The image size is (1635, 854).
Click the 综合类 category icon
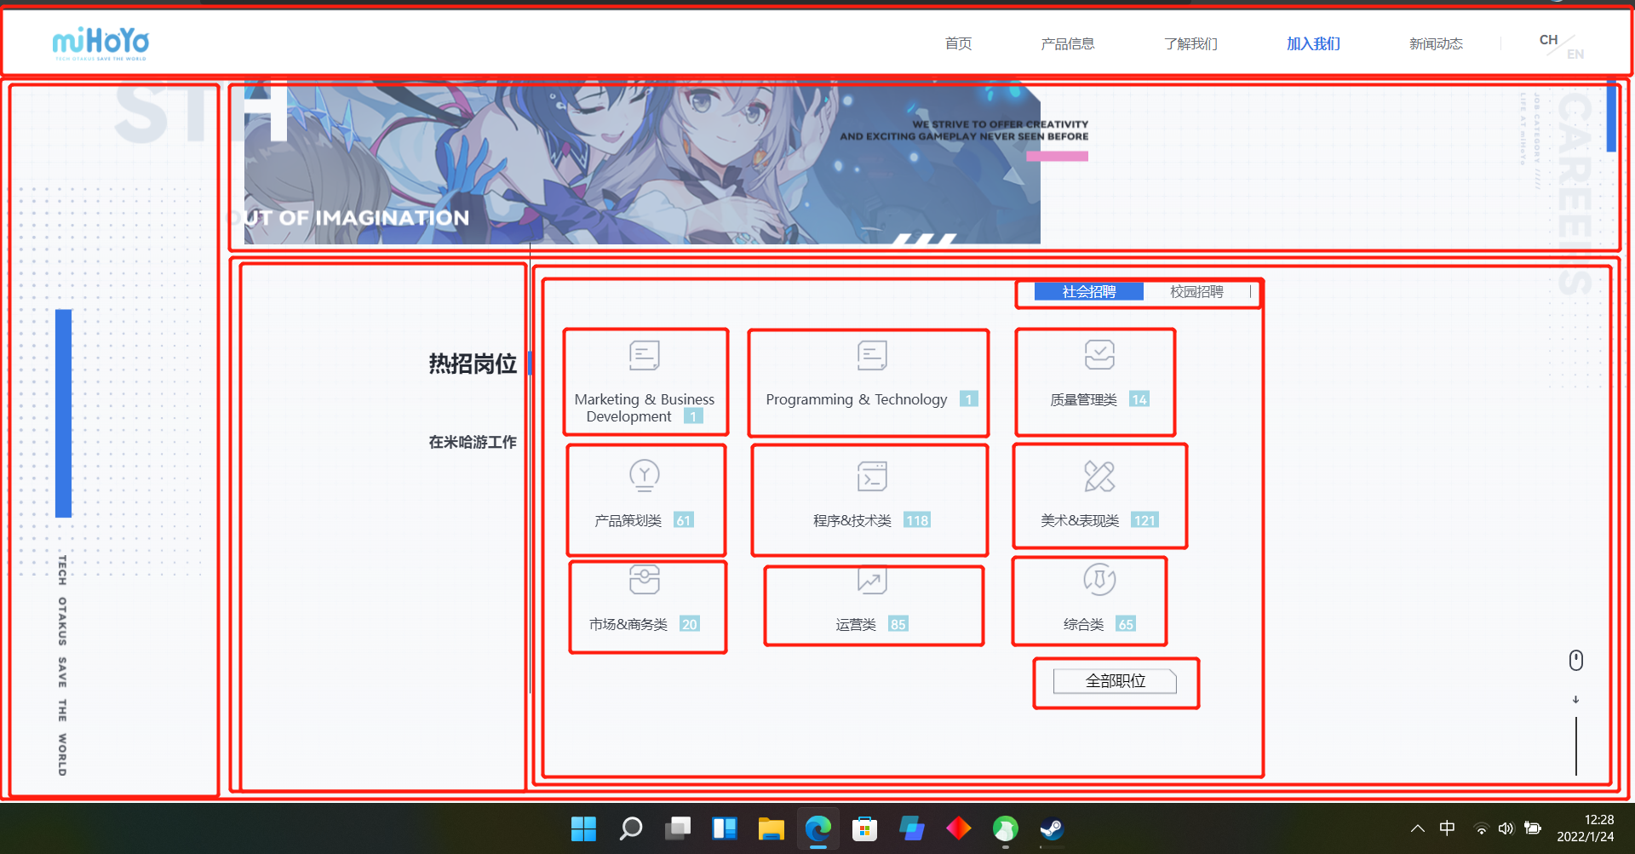click(1099, 579)
